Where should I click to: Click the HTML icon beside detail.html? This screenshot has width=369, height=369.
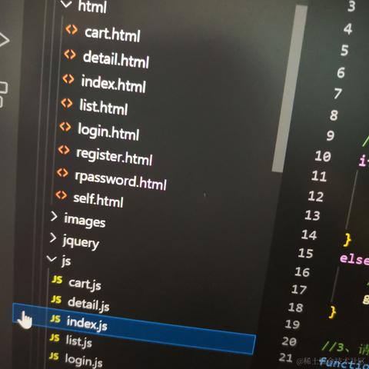(x=70, y=55)
